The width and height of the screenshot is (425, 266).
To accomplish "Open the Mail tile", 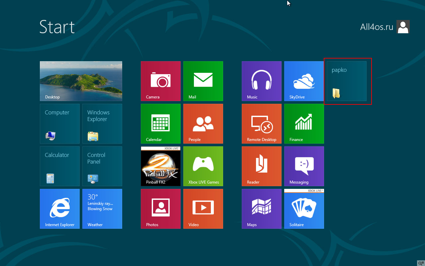I will 203,81.
